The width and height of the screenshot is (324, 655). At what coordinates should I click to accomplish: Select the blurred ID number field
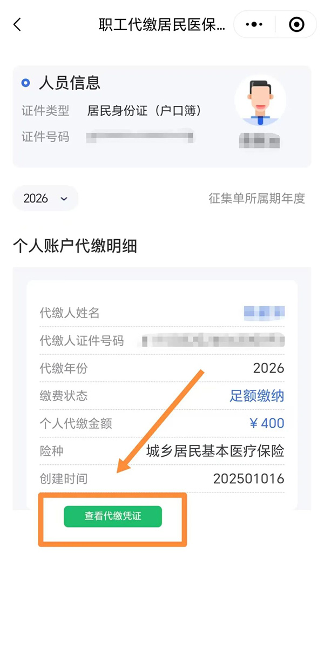[x=140, y=137]
